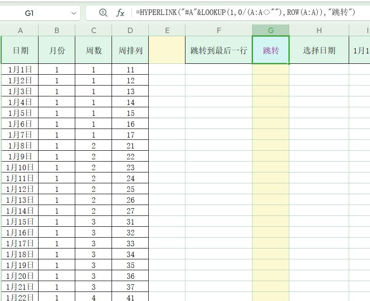Image resolution: width=370 pixels, height=301 pixels.
Task: Click the Name Box showing G1
Action: pyautogui.click(x=29, y=13)
